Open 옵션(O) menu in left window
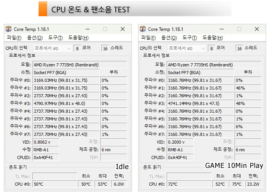 pyautogui.click(x=35, y=38)
